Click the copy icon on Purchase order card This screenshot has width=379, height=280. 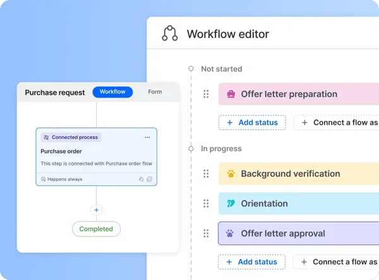tap(150, 179)
